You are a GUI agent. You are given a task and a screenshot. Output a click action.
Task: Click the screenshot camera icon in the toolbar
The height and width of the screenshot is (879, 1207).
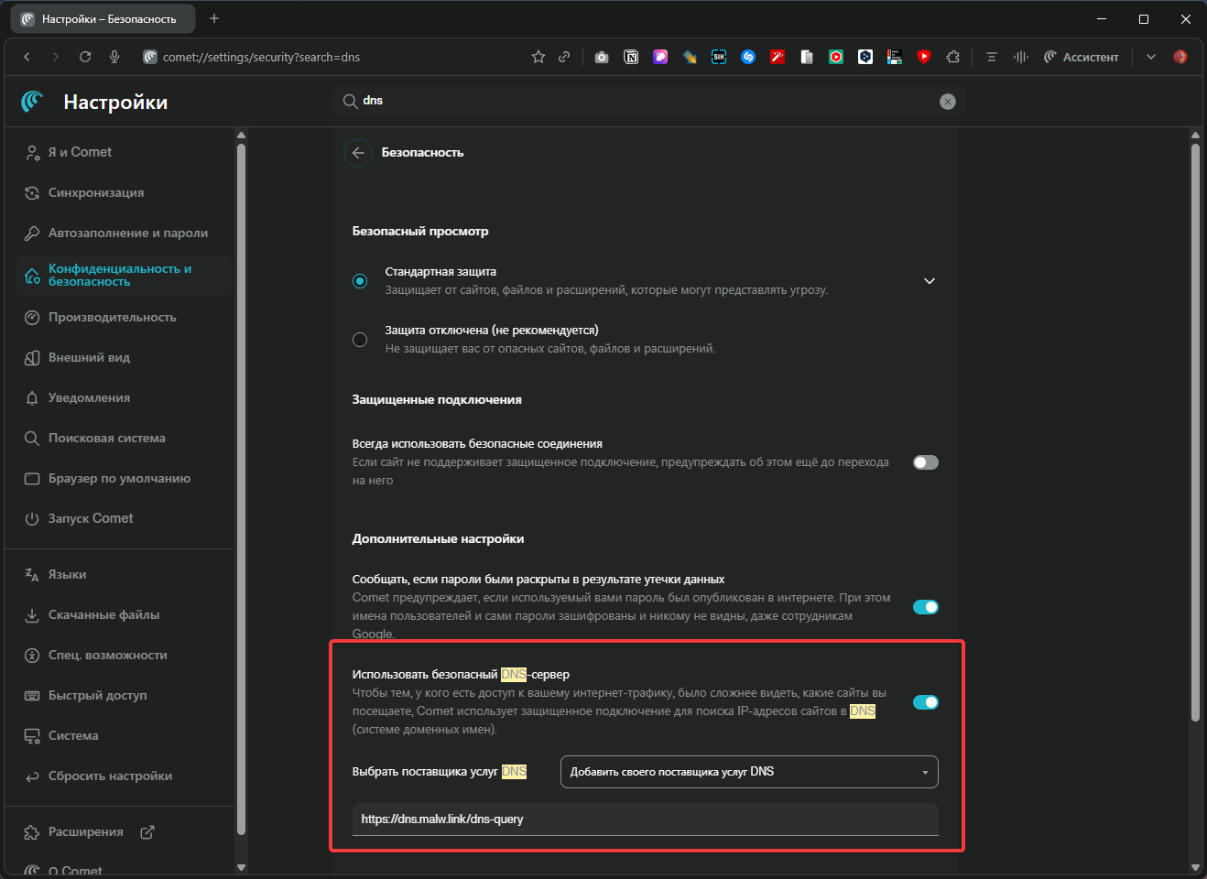point(602,56)
